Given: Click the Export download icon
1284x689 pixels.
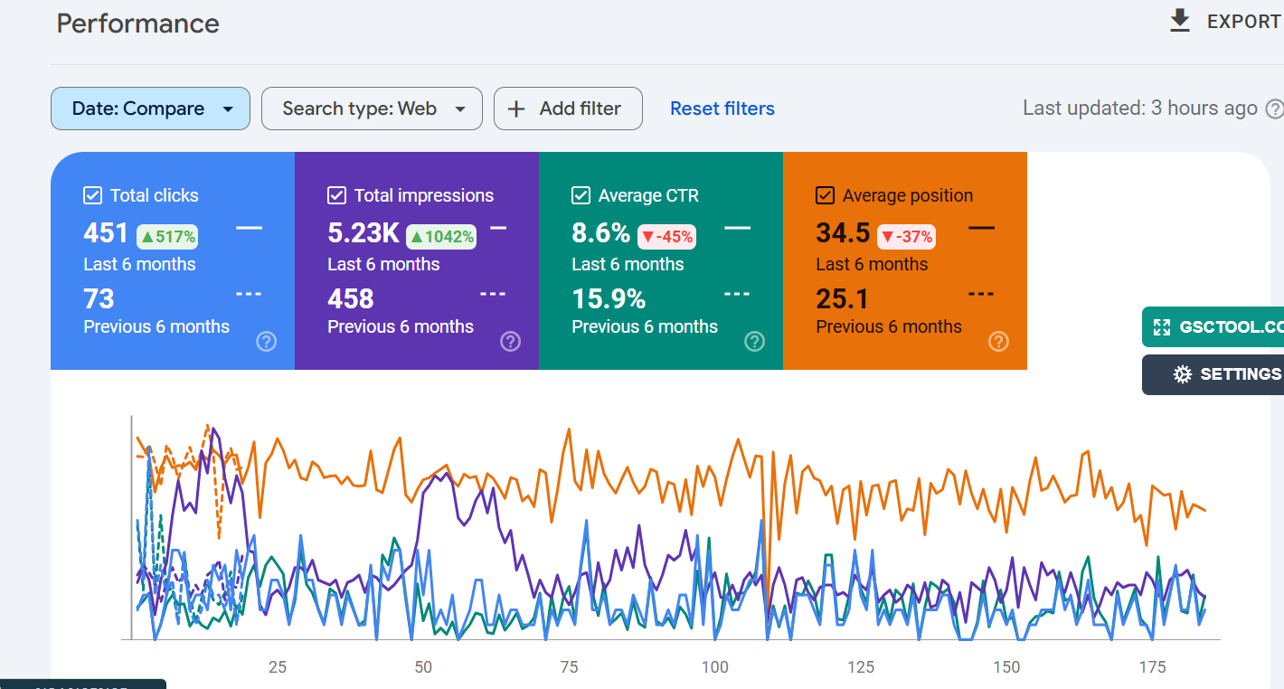Looking at the screenshot, I should point(1180,21).
